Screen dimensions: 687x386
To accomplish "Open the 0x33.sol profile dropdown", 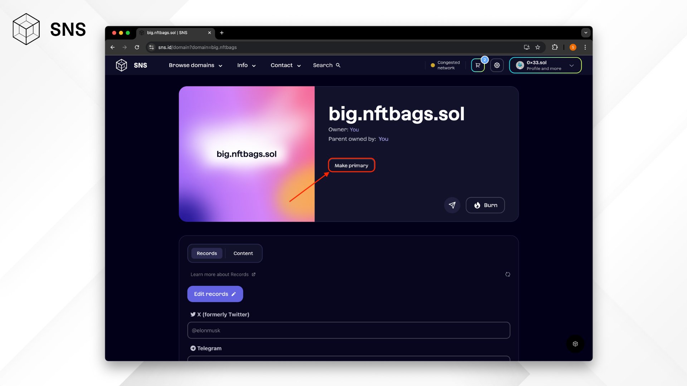I will (545, 65).
